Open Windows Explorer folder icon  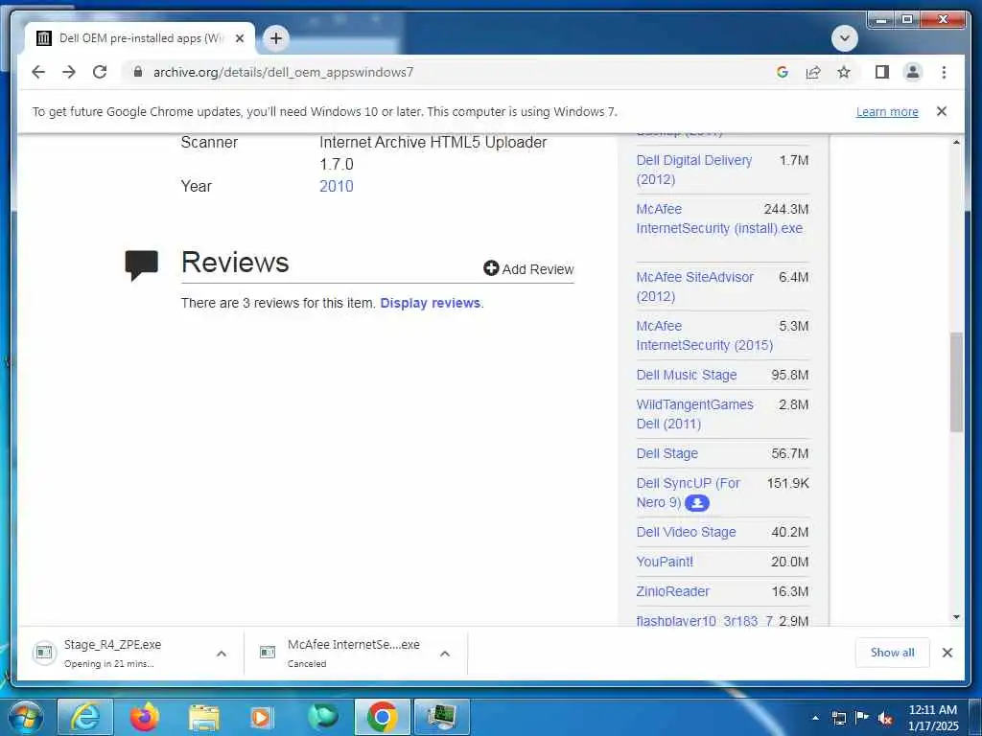click(x=204, y=717)
